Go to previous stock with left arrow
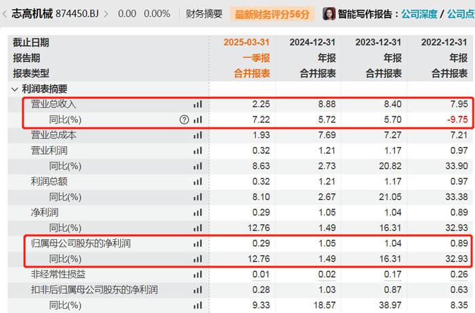The height and width of the screenshot is (313, 475). pyautogui.click(x=5, y=14)
